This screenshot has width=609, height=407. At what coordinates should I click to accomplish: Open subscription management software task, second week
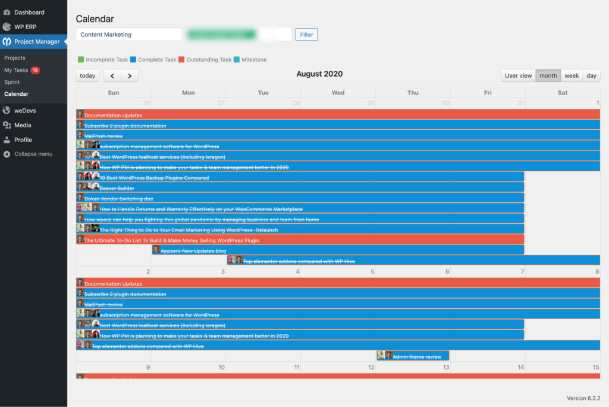click(338, 315)
